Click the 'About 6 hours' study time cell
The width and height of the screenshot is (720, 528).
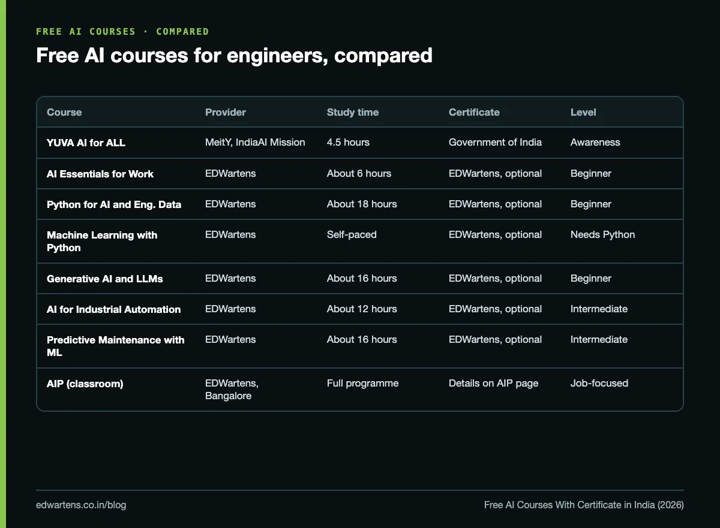click(359, 173)
